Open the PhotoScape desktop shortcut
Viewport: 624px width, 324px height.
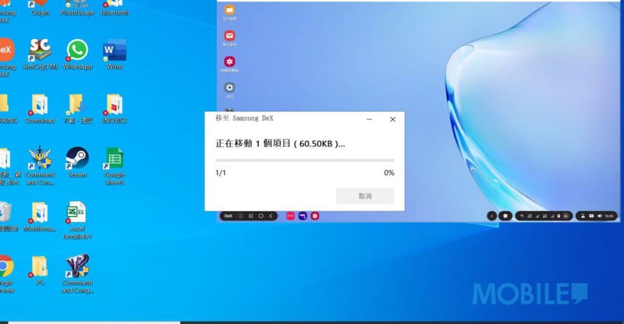coord(77,8)
